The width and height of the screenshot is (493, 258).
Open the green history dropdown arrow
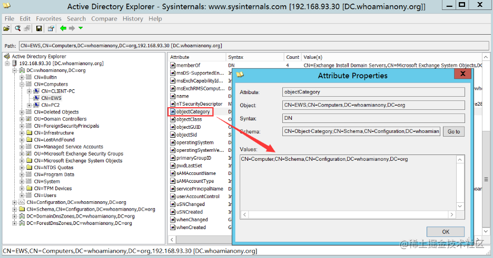click(81, 28)
